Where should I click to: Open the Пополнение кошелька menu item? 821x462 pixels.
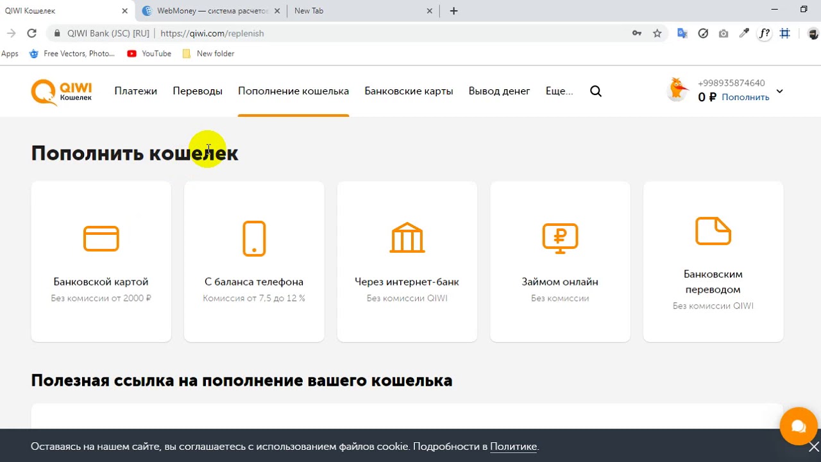coord(293,91)
